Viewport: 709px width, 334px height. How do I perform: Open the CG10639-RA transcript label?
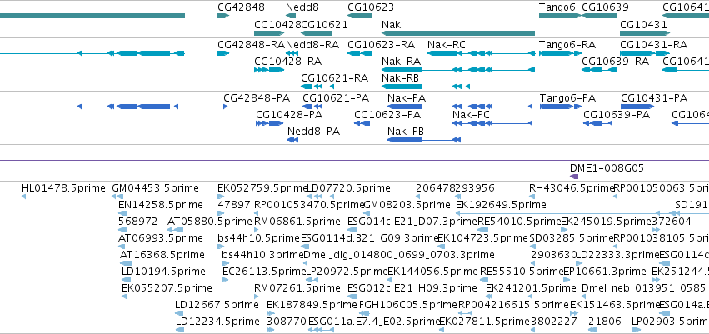[x=616, y=62]
